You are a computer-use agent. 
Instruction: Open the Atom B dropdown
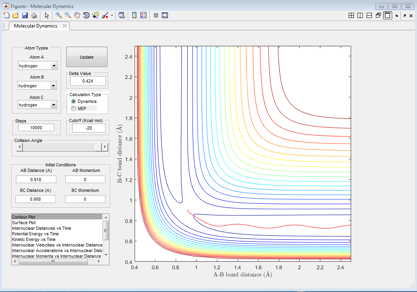pyautogui.click(x=53, y=86)
